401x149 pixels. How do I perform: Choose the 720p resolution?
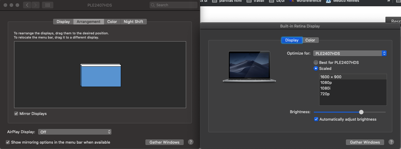coord(353,94)
